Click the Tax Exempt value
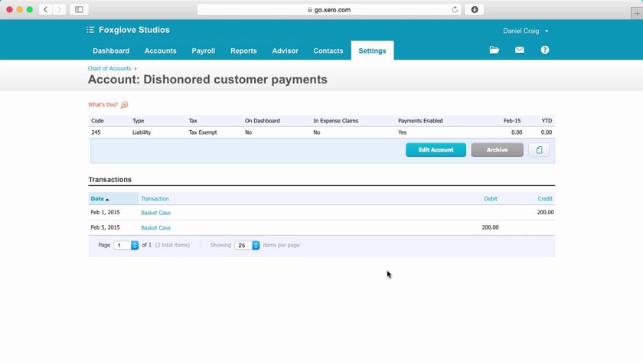 click(x=203, y=132)
